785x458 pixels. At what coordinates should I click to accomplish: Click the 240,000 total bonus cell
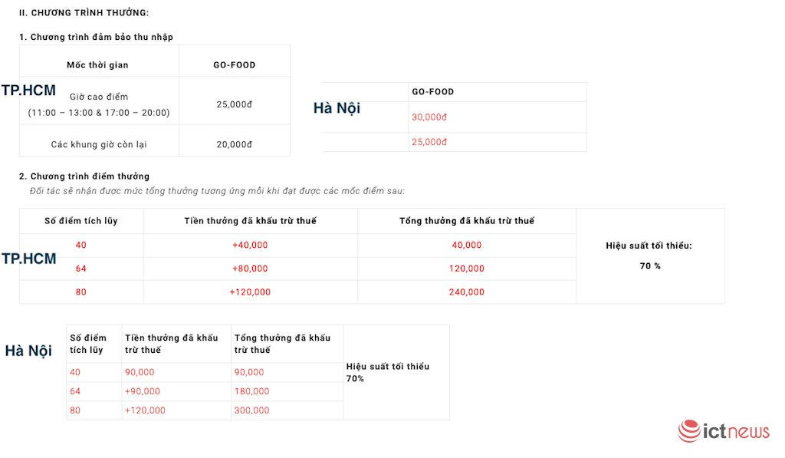click(466, 292)
